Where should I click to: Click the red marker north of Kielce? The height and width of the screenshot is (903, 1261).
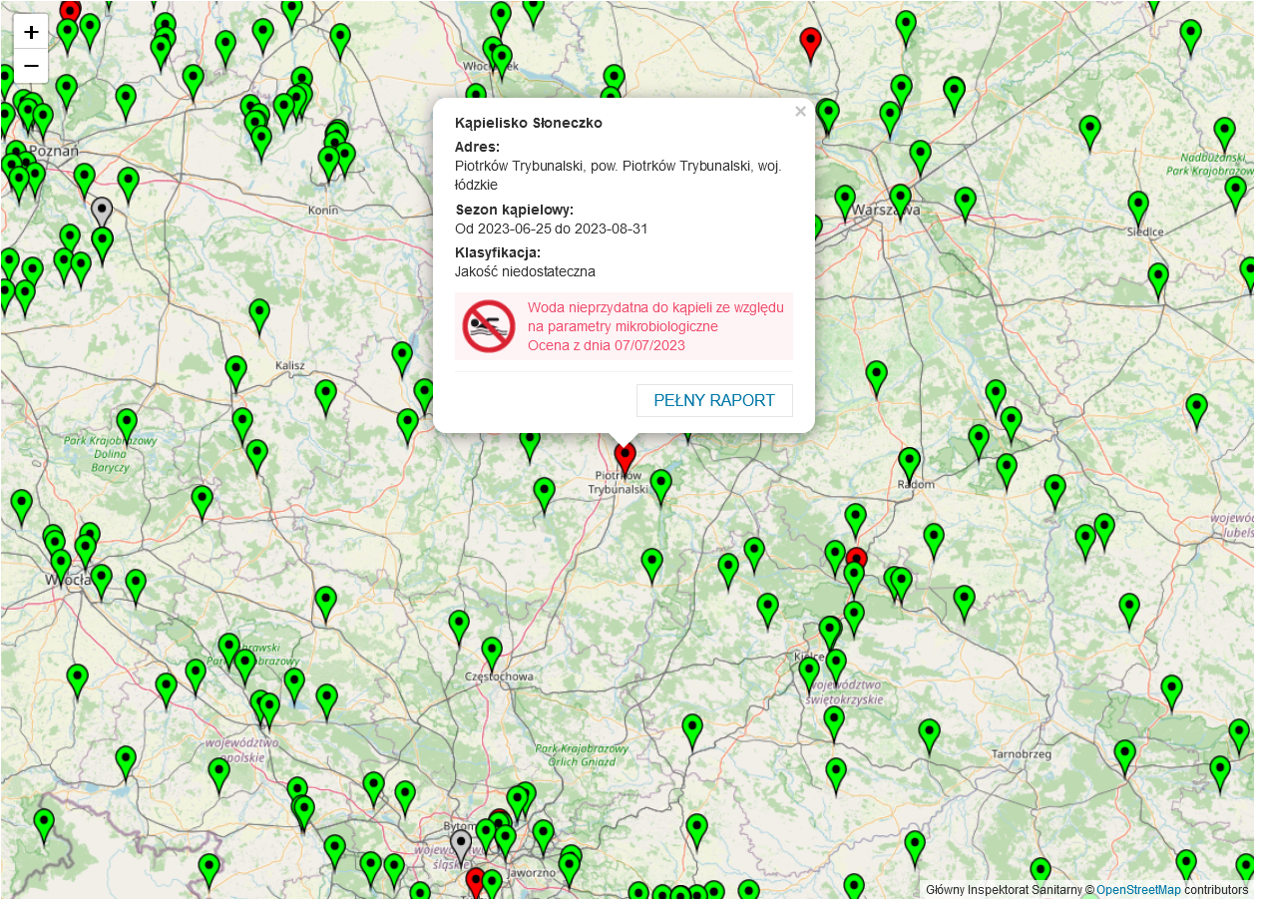[856, 561]
